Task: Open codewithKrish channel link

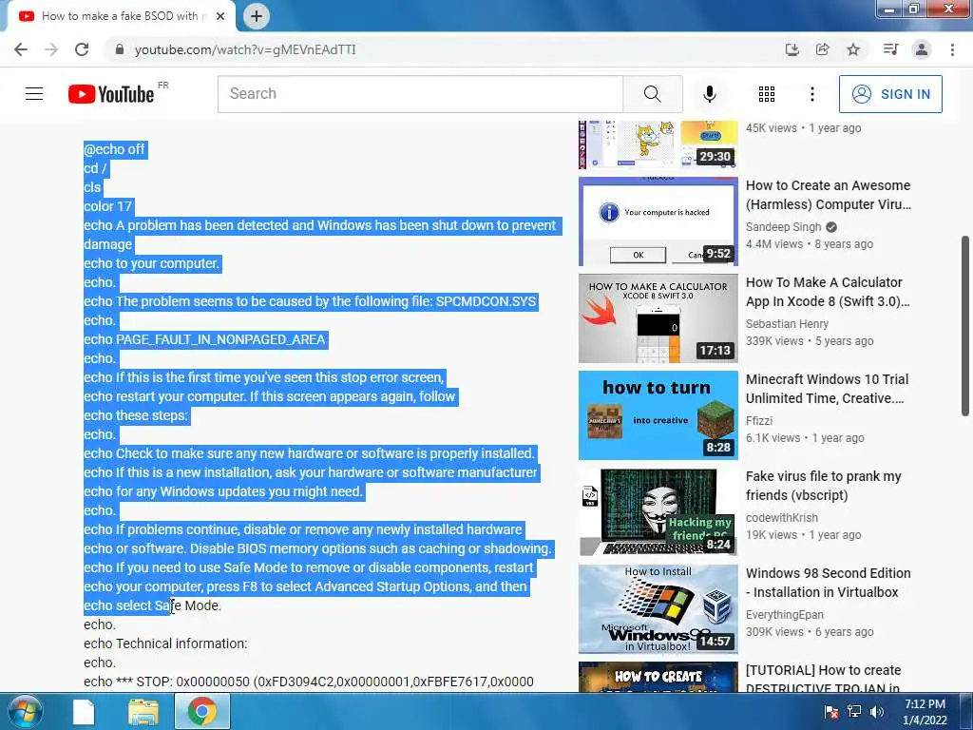Action: click(782, 517)
